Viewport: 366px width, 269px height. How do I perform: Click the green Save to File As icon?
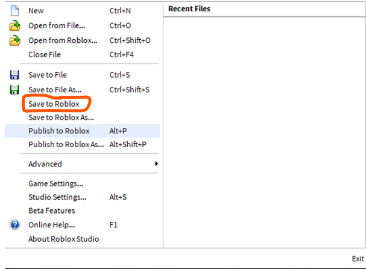[x=15, y=90]
